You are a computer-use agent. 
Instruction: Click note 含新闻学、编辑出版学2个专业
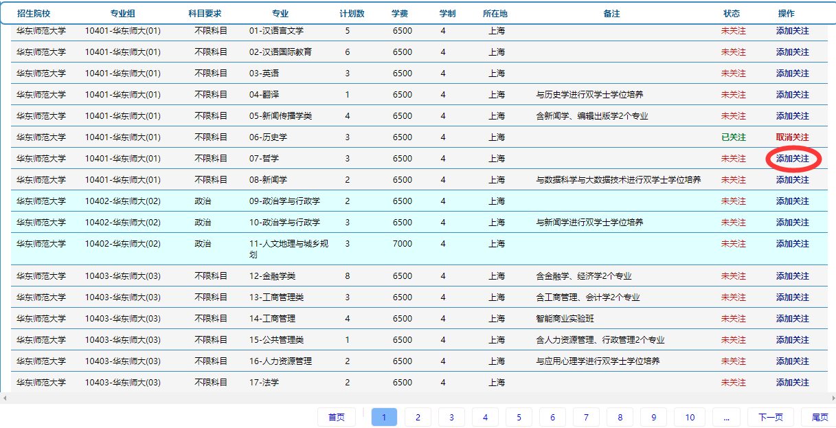coord(591,116)
